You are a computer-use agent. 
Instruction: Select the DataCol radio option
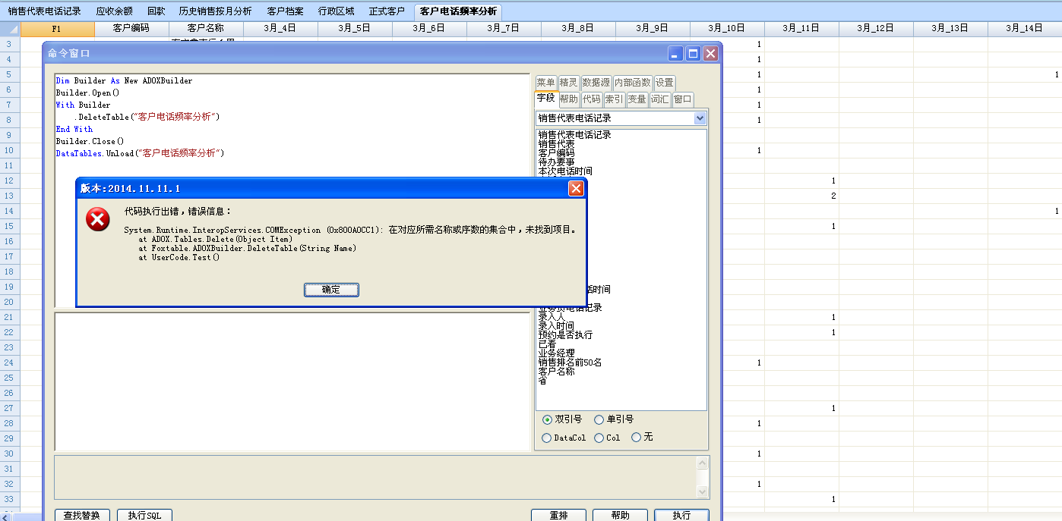pyautogui.click(x=547, y=438)
